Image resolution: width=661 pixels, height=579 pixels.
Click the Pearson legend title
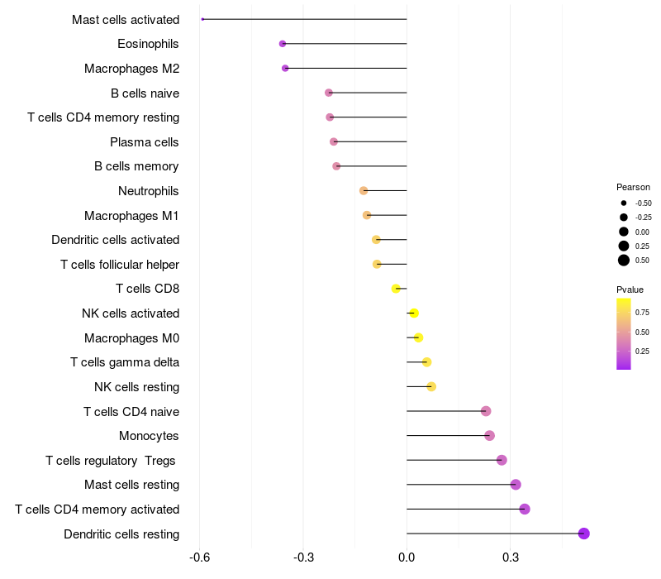point(633,187)
